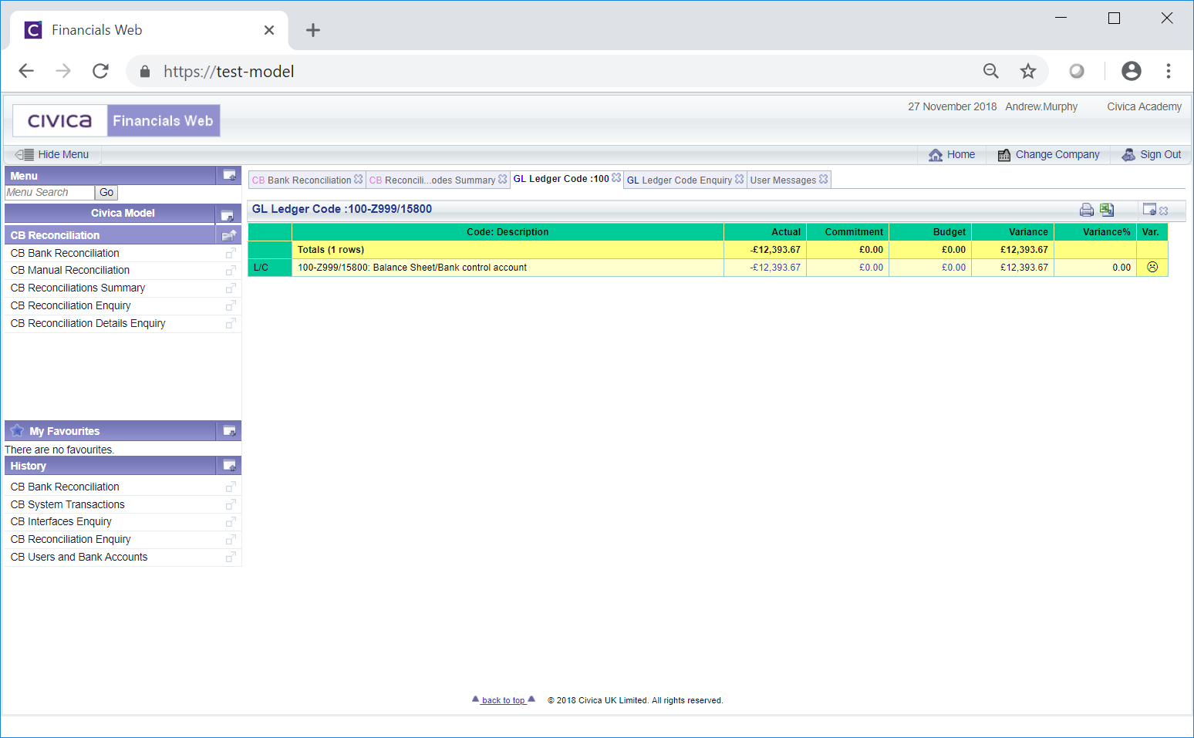
Task: Click Change Company link
Action: [x=1048, y=154]
